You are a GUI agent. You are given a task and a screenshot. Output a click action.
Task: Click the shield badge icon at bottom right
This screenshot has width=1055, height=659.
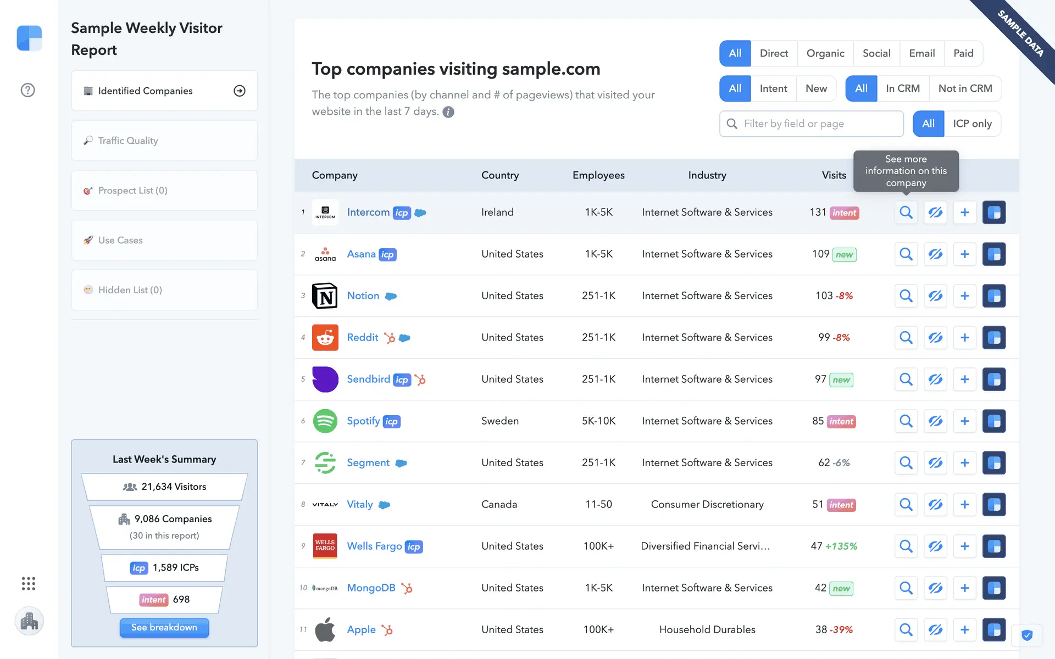click(x=1027, y=635)
